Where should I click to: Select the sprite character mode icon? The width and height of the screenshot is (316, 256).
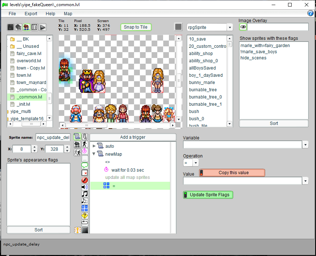(26, 27)
